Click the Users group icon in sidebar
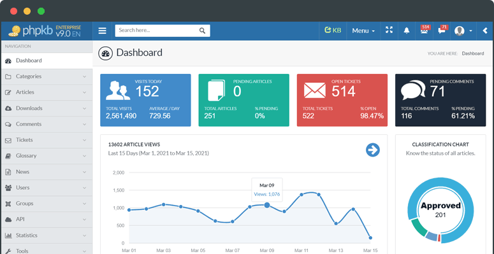Viewport: 494px width, 254px height. click(x=8, y=188)
